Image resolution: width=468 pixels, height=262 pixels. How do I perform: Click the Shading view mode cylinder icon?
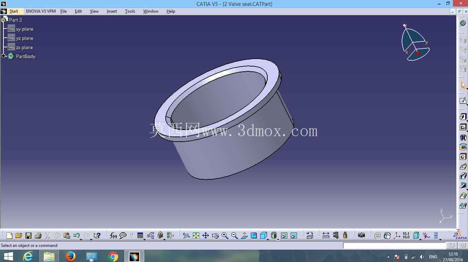tap(274, 236)
